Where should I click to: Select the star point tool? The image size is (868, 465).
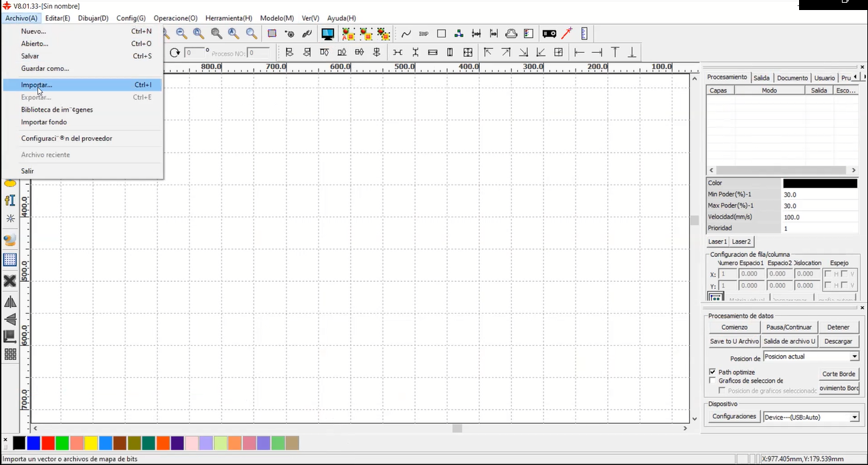(x=10, y=218)
